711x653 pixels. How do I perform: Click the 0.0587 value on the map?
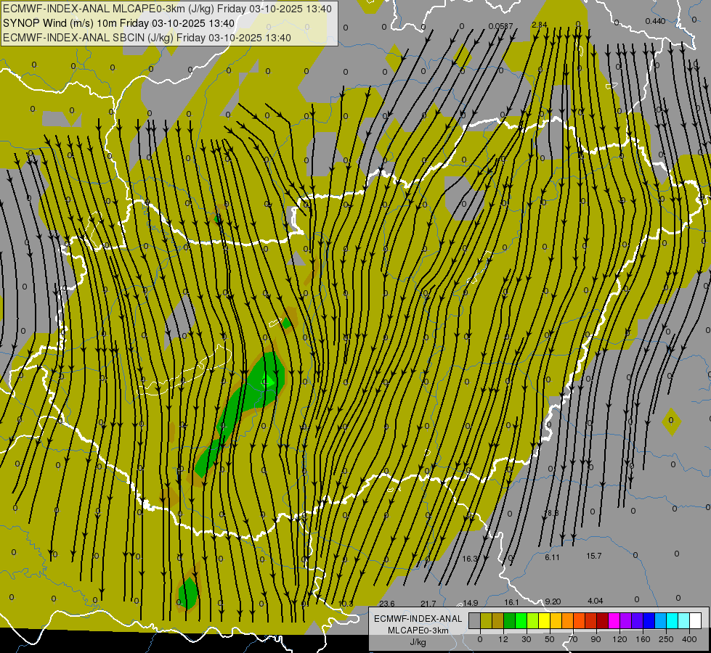500,26
